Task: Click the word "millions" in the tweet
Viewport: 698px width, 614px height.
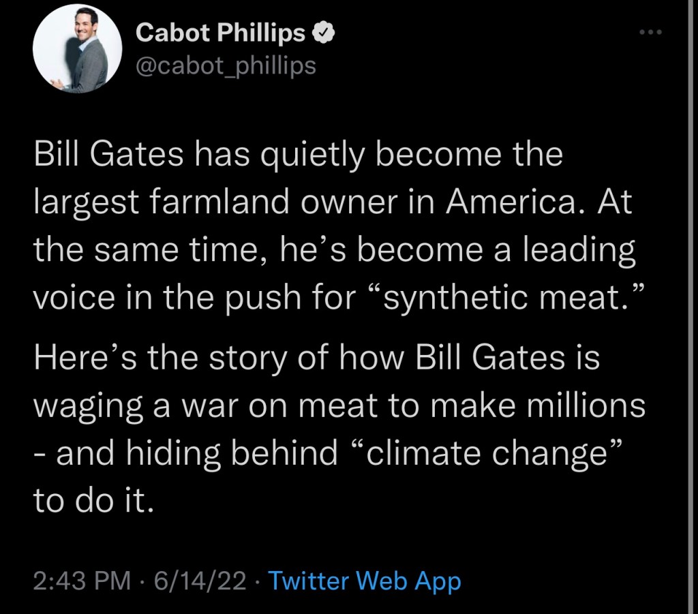Action: pyautogui.click(x=586, y=407)
